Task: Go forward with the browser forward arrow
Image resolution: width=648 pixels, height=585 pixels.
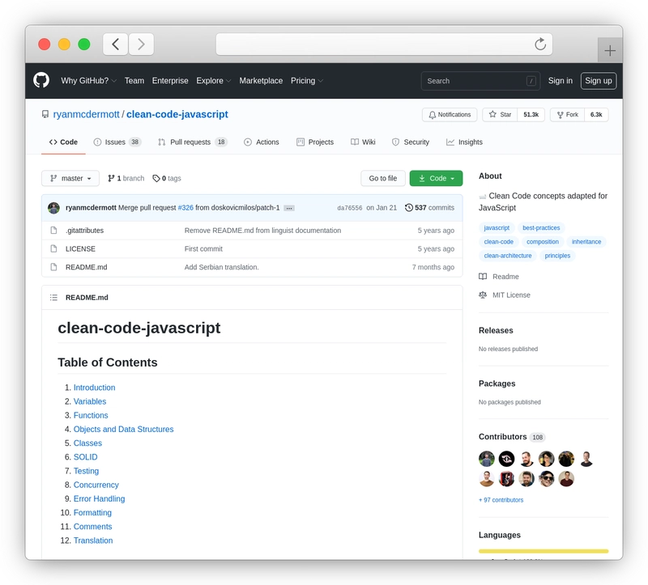Action: (x=141, y=45)
